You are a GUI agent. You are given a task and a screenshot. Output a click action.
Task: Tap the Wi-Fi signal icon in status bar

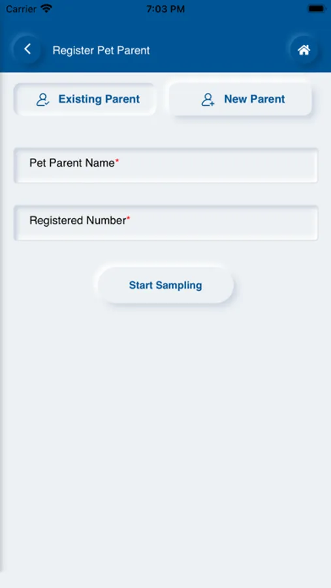(x=46, y=8)
